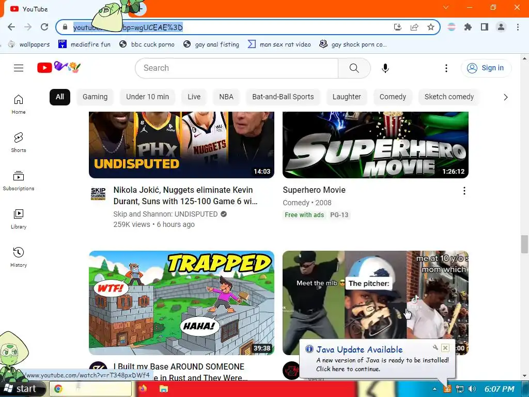Open the mediafire fun bookmark
Image resolution: width=529 pixels, height=397 pixels.
[x=84, y=44]
